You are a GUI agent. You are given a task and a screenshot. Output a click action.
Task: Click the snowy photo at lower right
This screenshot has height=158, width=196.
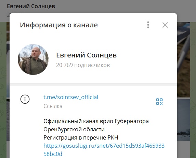tap(184, 120)
